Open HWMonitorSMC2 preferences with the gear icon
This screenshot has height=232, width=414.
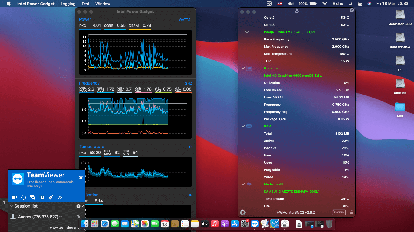tap(242, 212)
